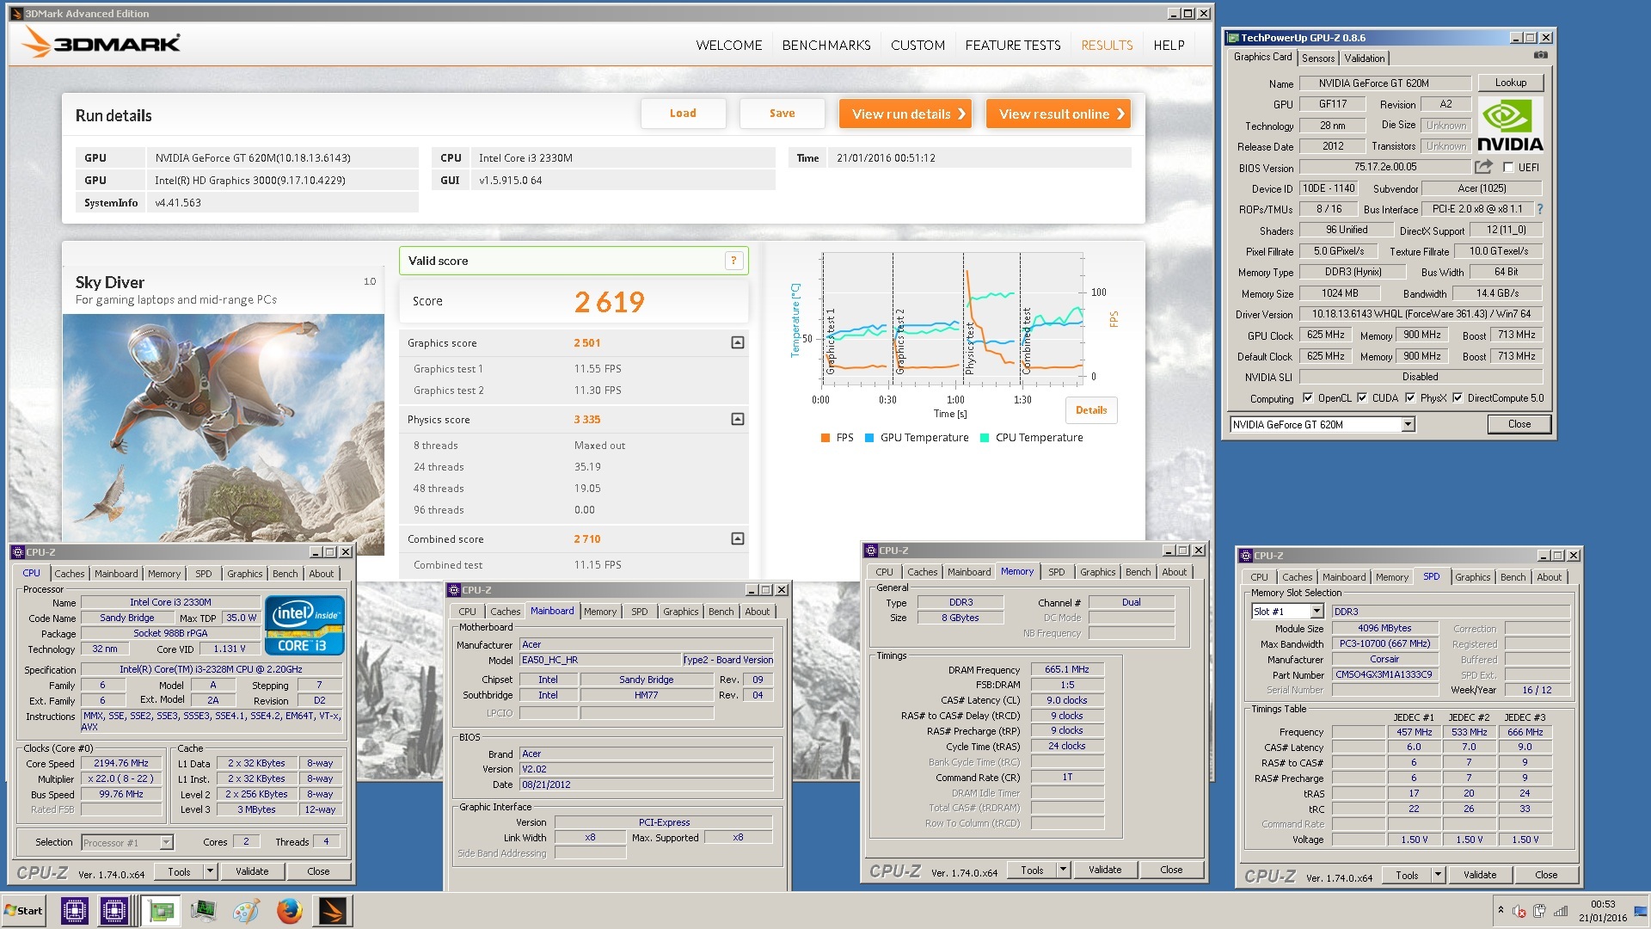
Task: Click the muted volume tray icon
Action: tap(1519, 911)
